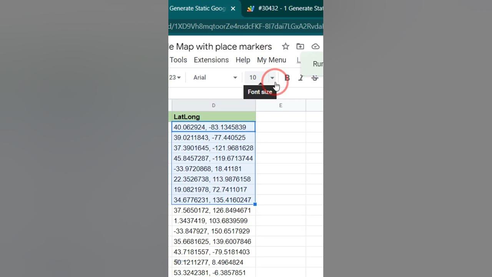Click the LatLong header cell
The height and width of the screenshot is (277, 492).
click(213, 117)
